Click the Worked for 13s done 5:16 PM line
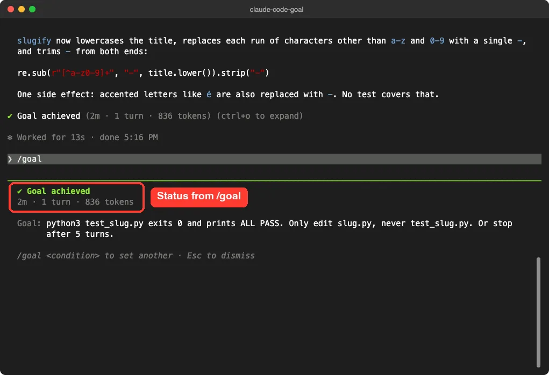The height and width of the screenshot is (375, 549). point(87,138)
